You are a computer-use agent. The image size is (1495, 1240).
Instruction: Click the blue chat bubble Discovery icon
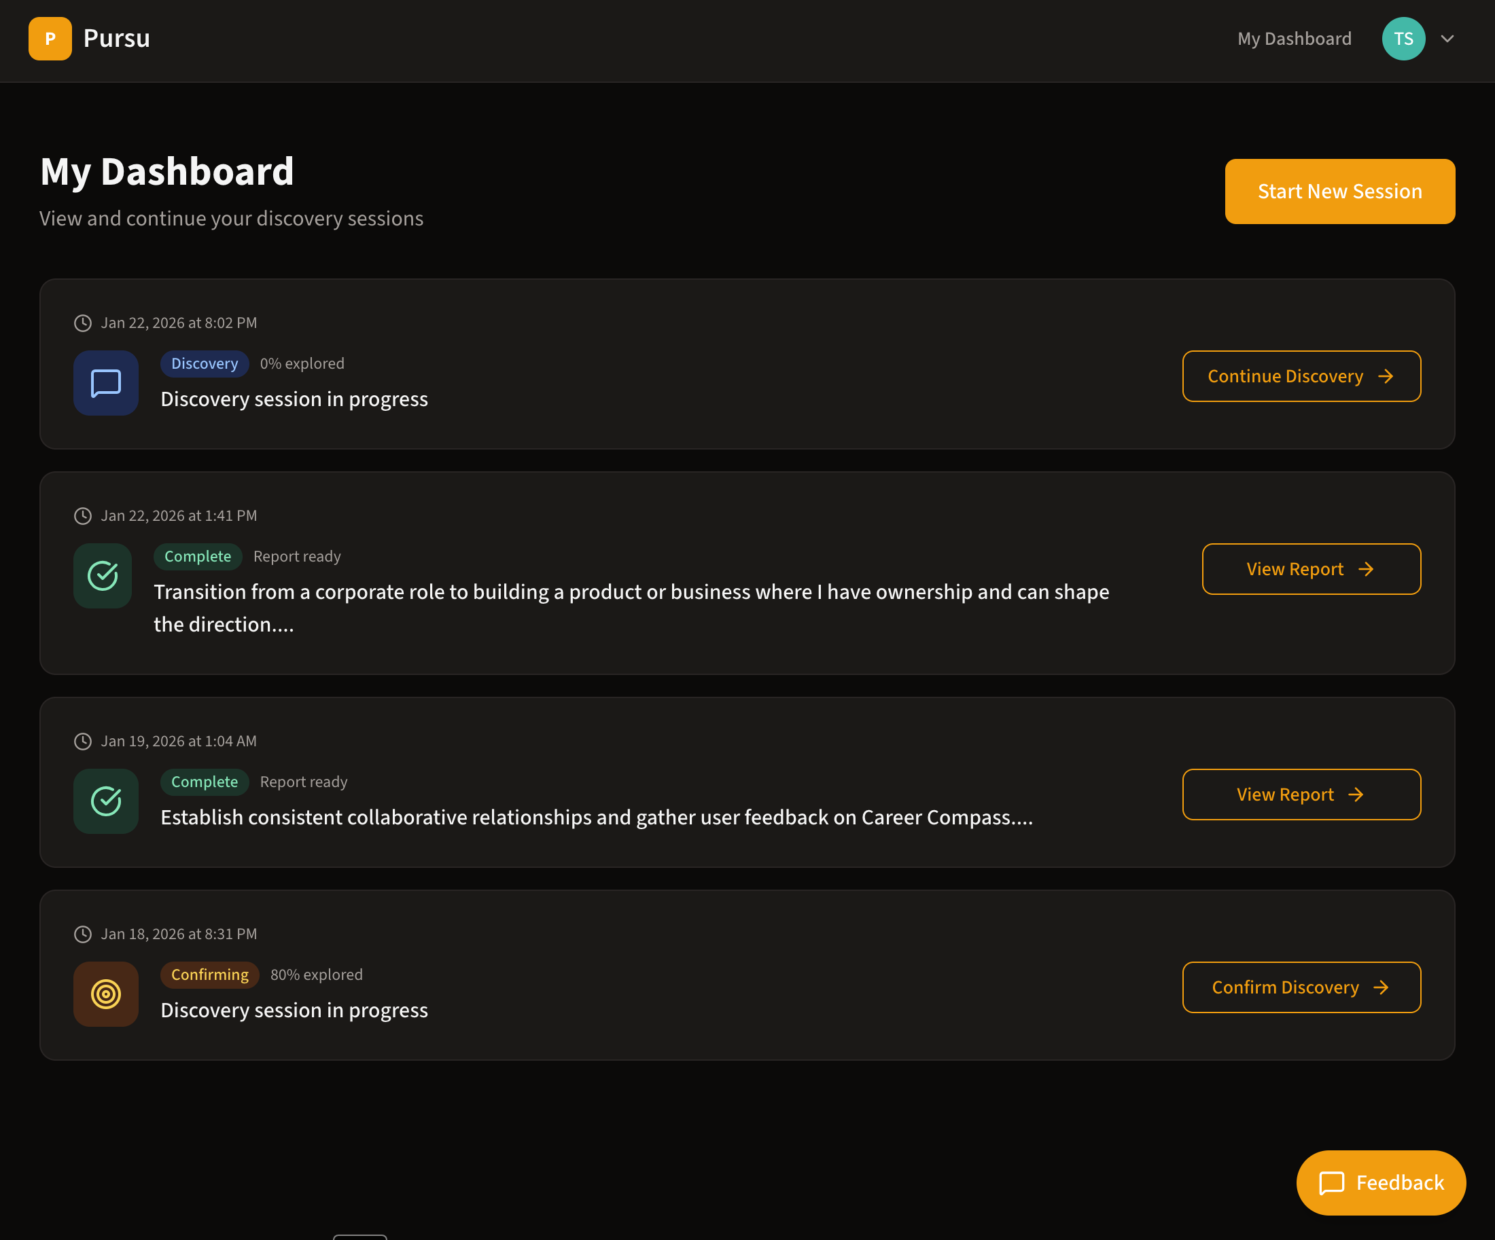pos(105,383)
